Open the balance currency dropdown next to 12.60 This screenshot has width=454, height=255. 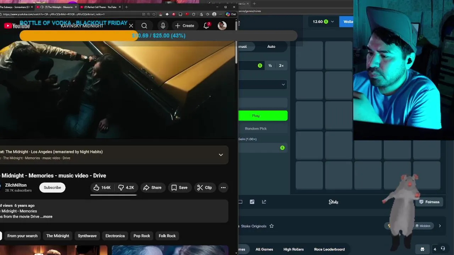(x=332, y=22)
